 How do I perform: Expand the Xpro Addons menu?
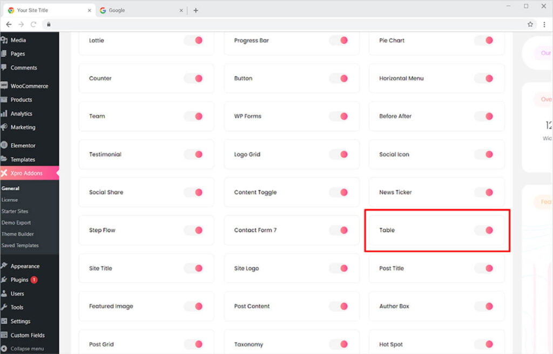(26, 173)
